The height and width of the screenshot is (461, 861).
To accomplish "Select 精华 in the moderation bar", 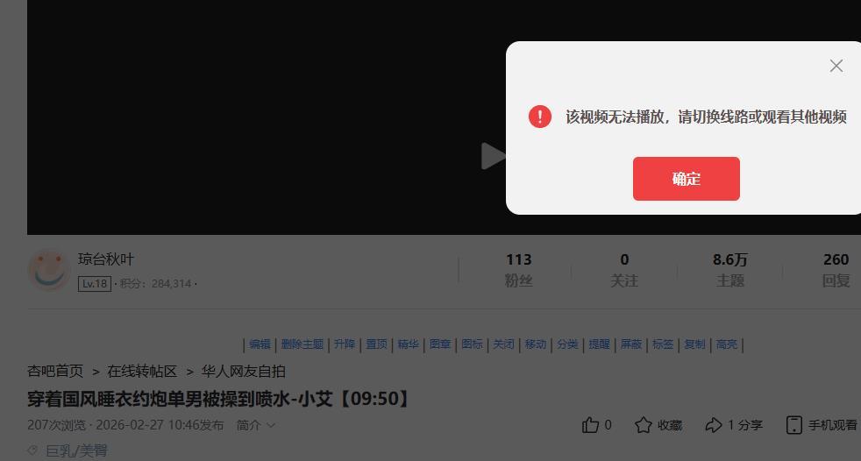I will pos(408,344).
